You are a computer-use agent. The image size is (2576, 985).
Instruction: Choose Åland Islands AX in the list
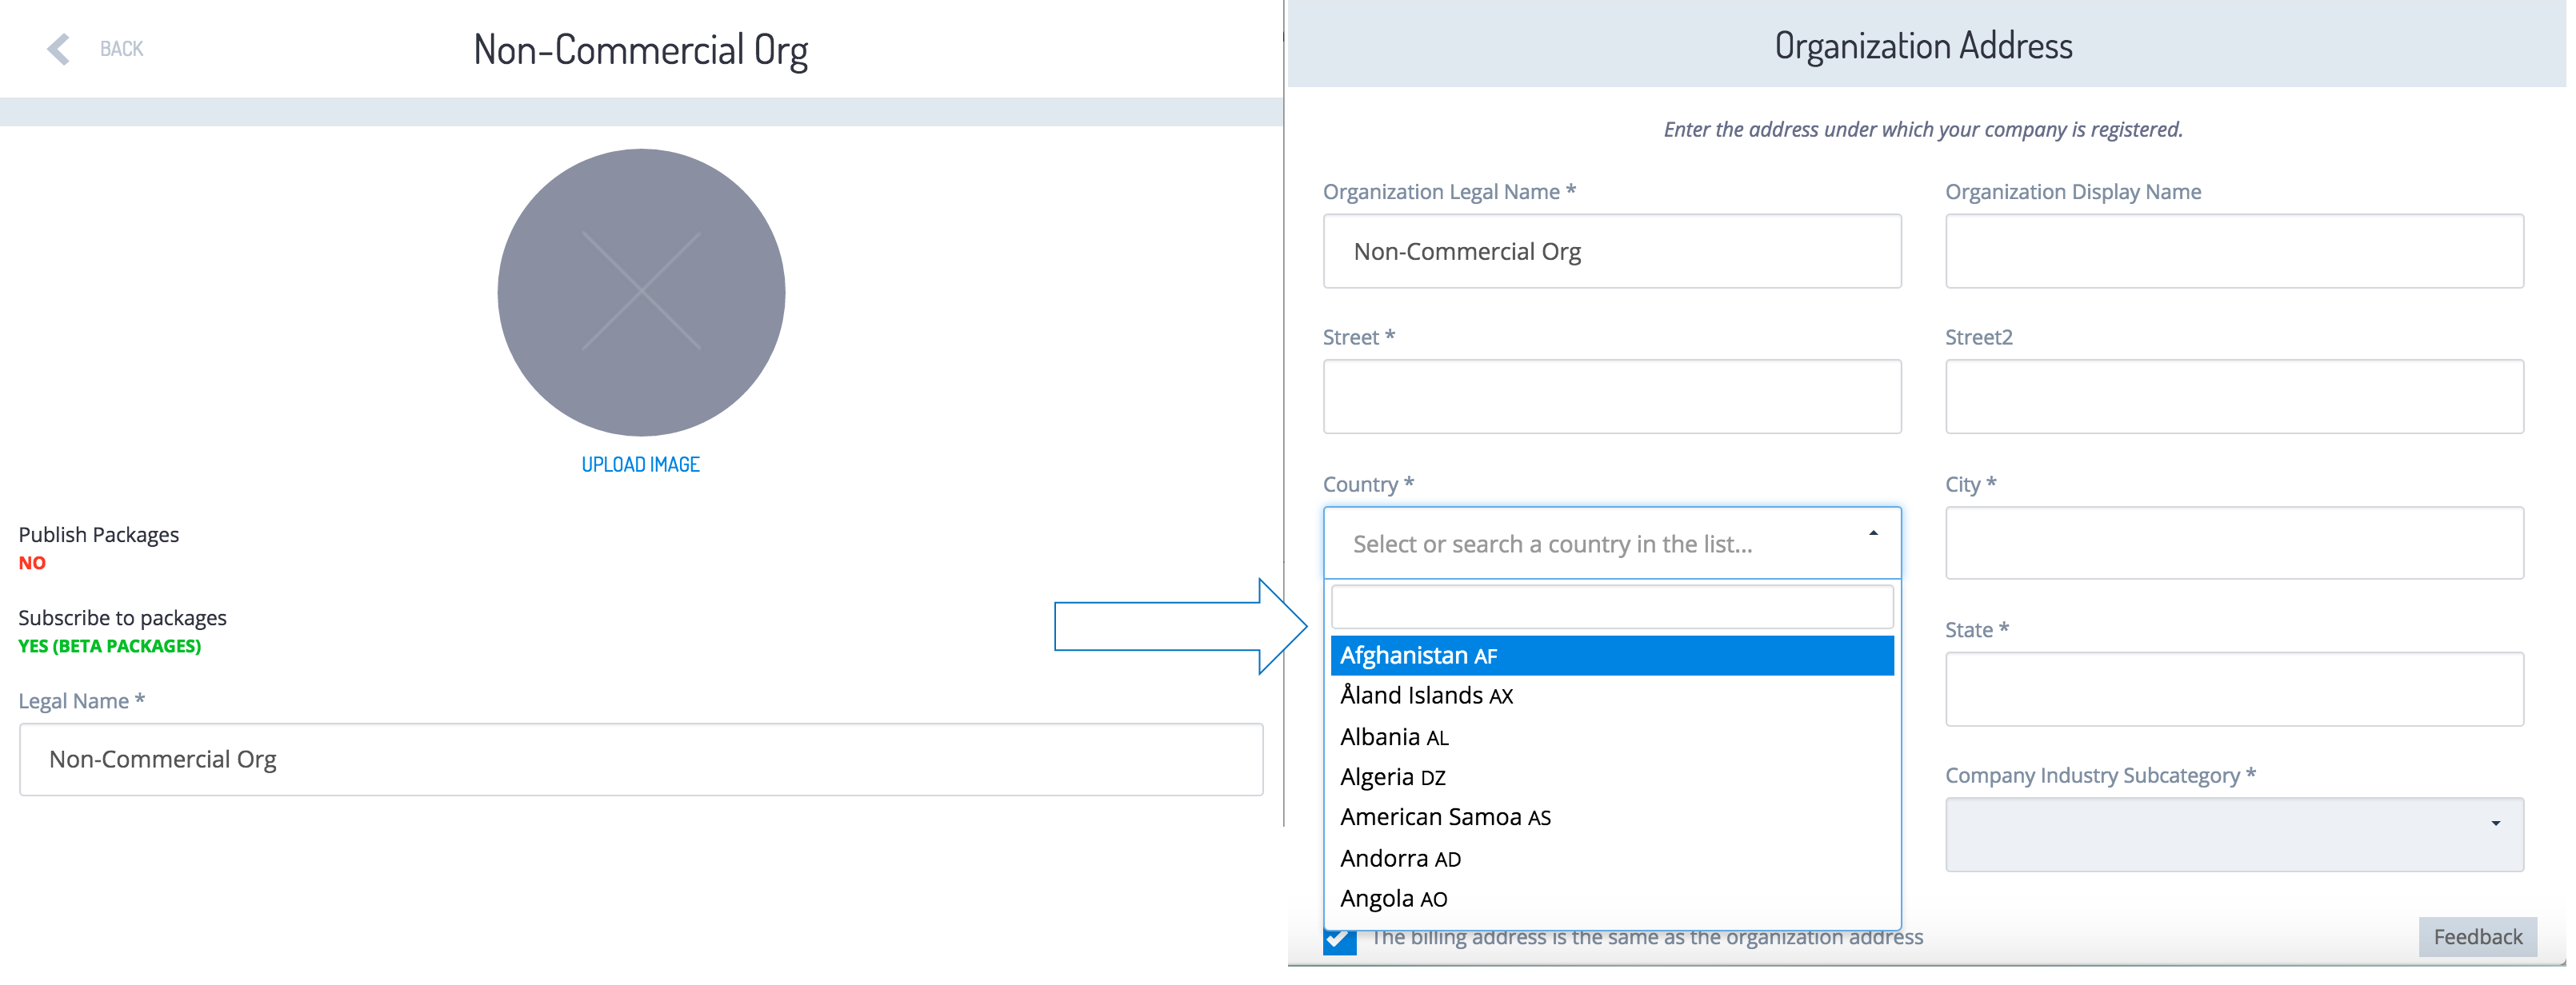pyautogui.click(x=1612, y=696)
